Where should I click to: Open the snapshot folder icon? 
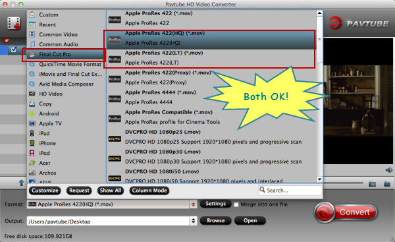click(x=387, y=184)
